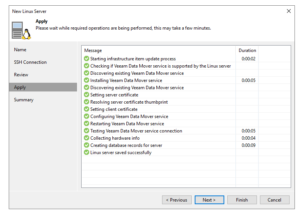Click green check beside Starting infrastructure item update
The width and height of the screenshot is (304, 219).
87,59
